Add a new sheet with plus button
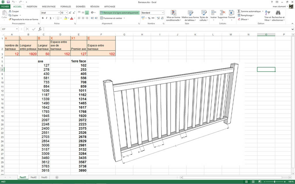The width and height of the screenshot is (295, 184). pyautogui.click(x=57, y=177)
